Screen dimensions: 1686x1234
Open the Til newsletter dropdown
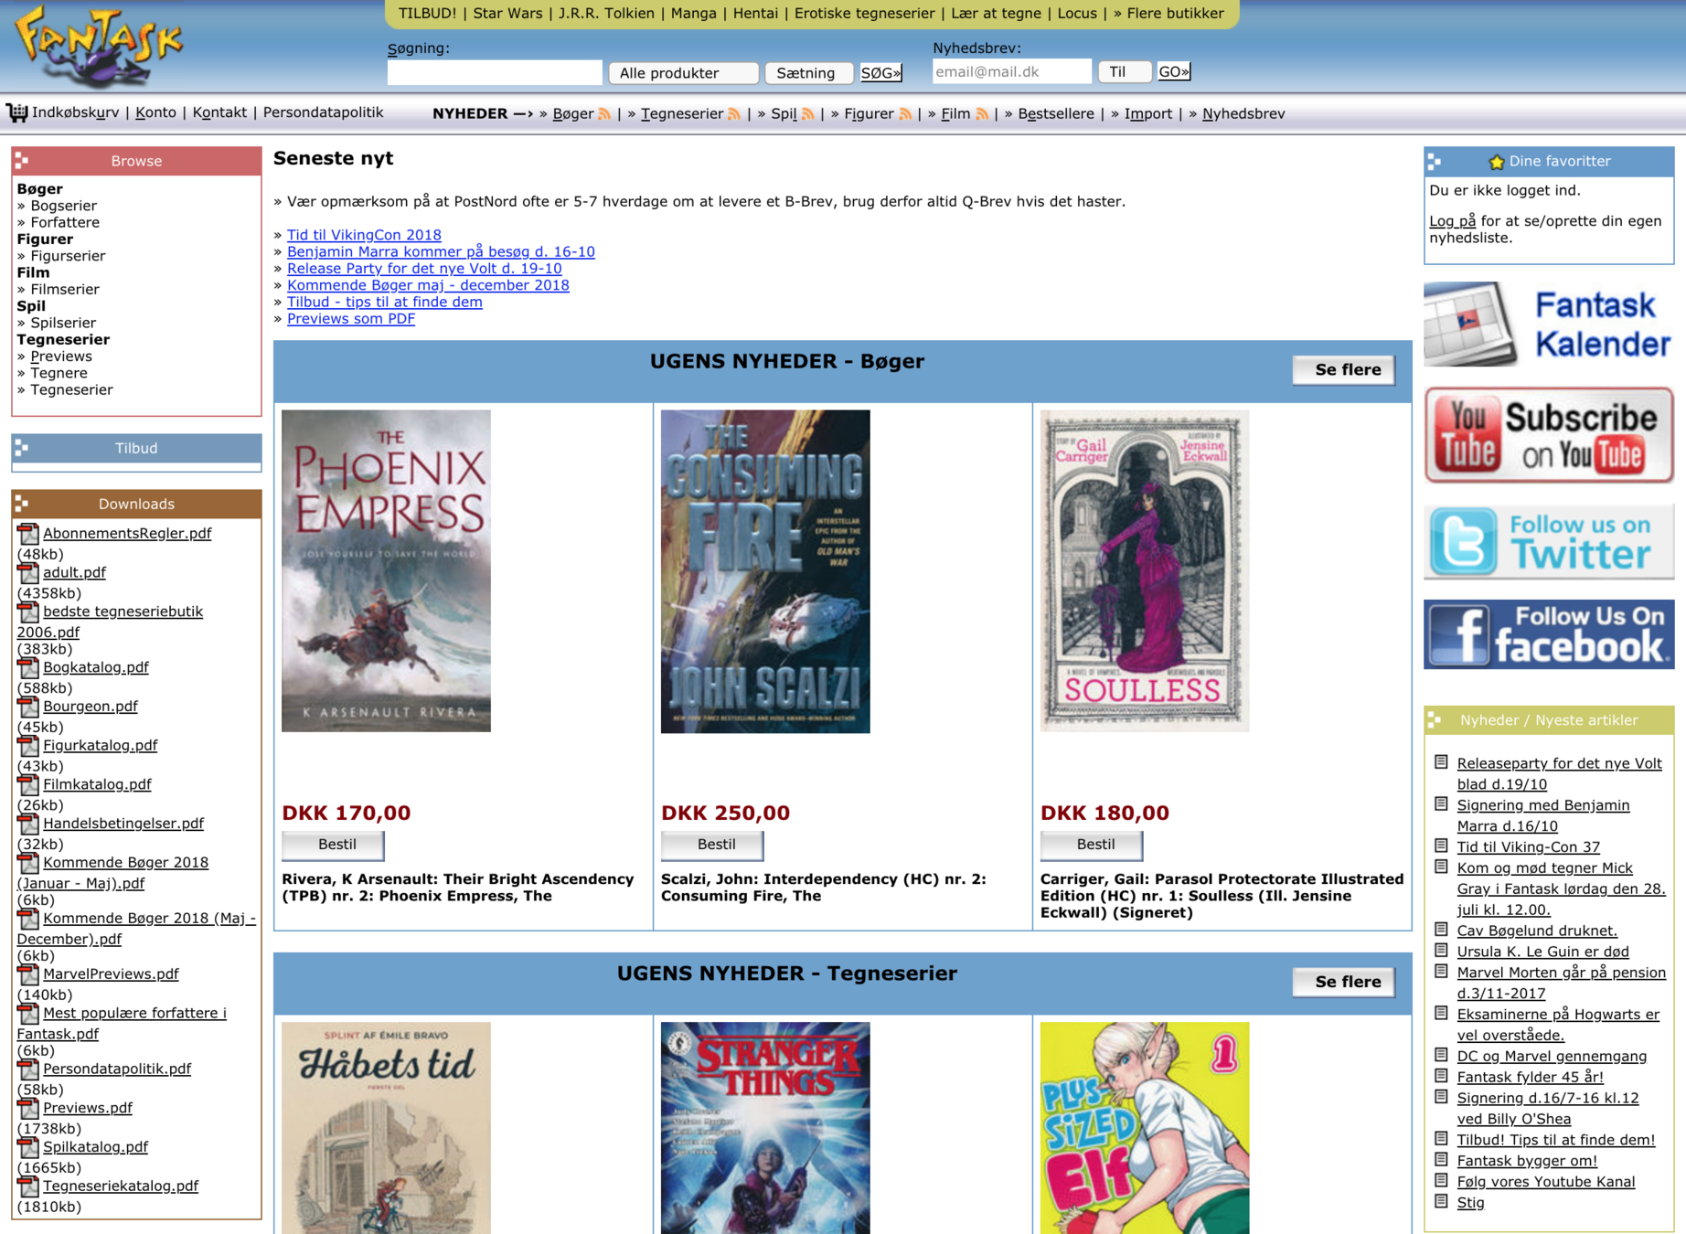(x=1124, y=71)
